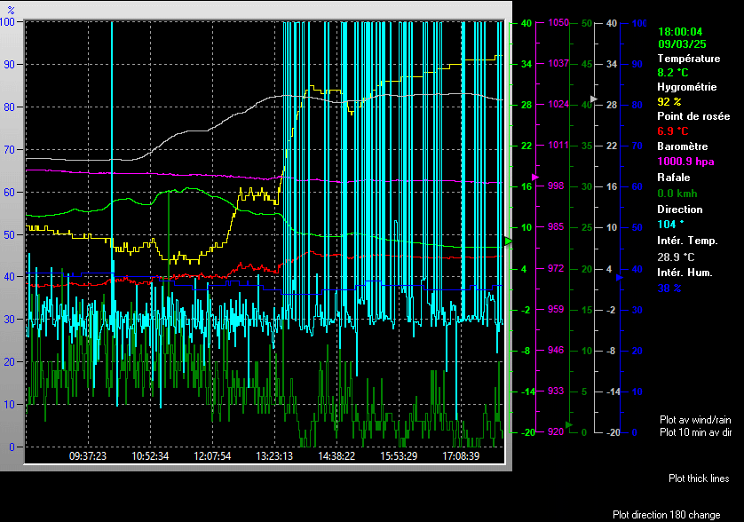Select the Température label in legend
The width and height of the screenshot is (744, 522).
pos(689,58)
